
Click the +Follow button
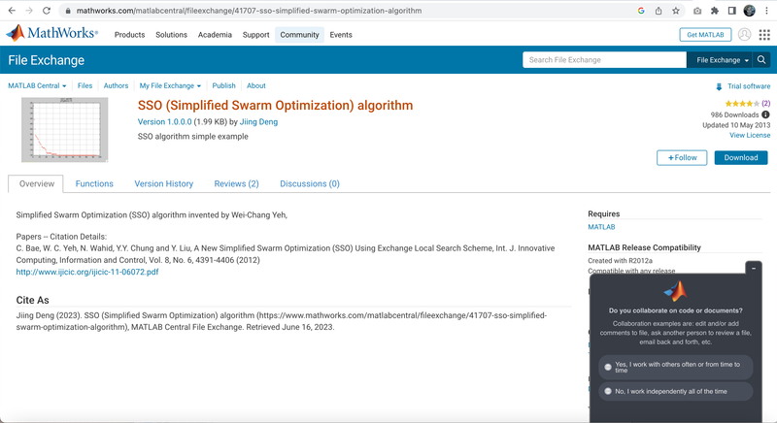point(682,157)
